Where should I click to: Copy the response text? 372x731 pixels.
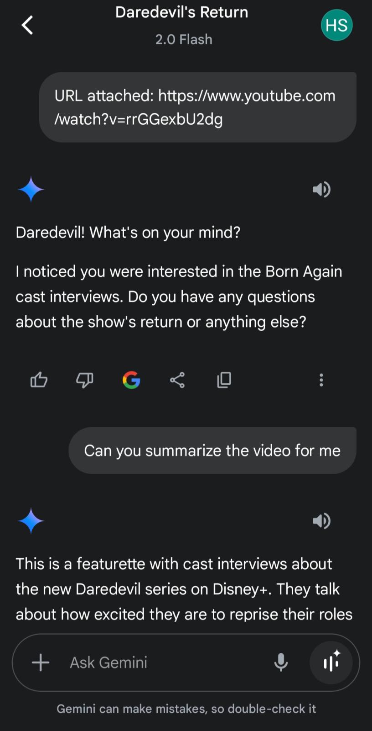pos(224,380)
